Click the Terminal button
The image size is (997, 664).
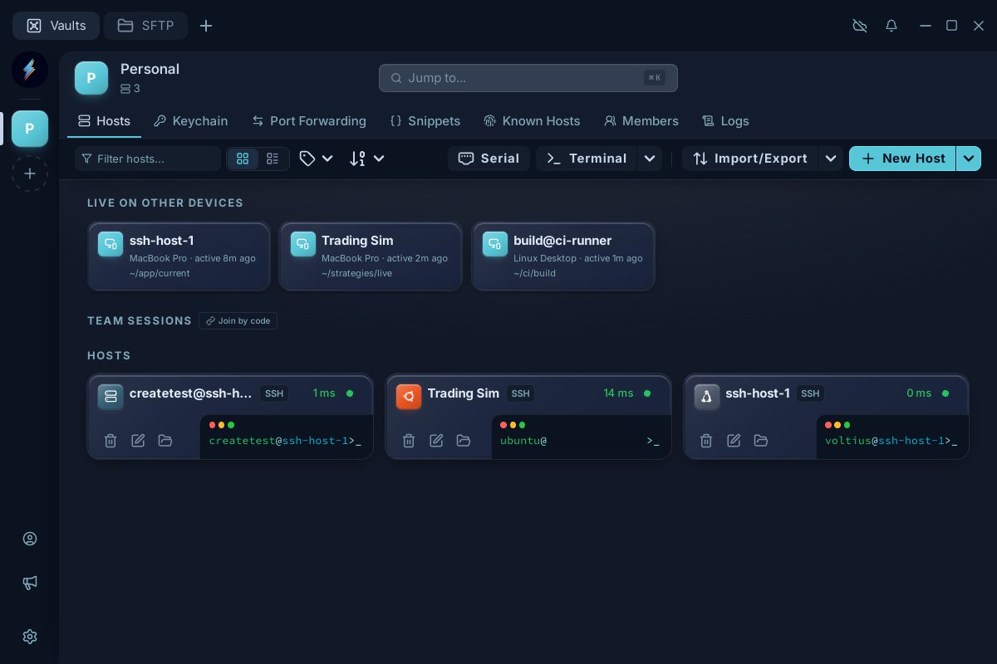[x=587, y=159]
